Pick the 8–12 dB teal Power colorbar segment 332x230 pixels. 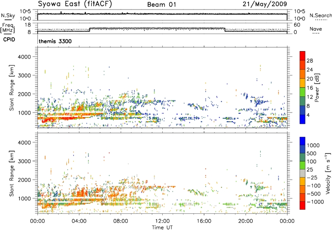(x=303, y=101)
